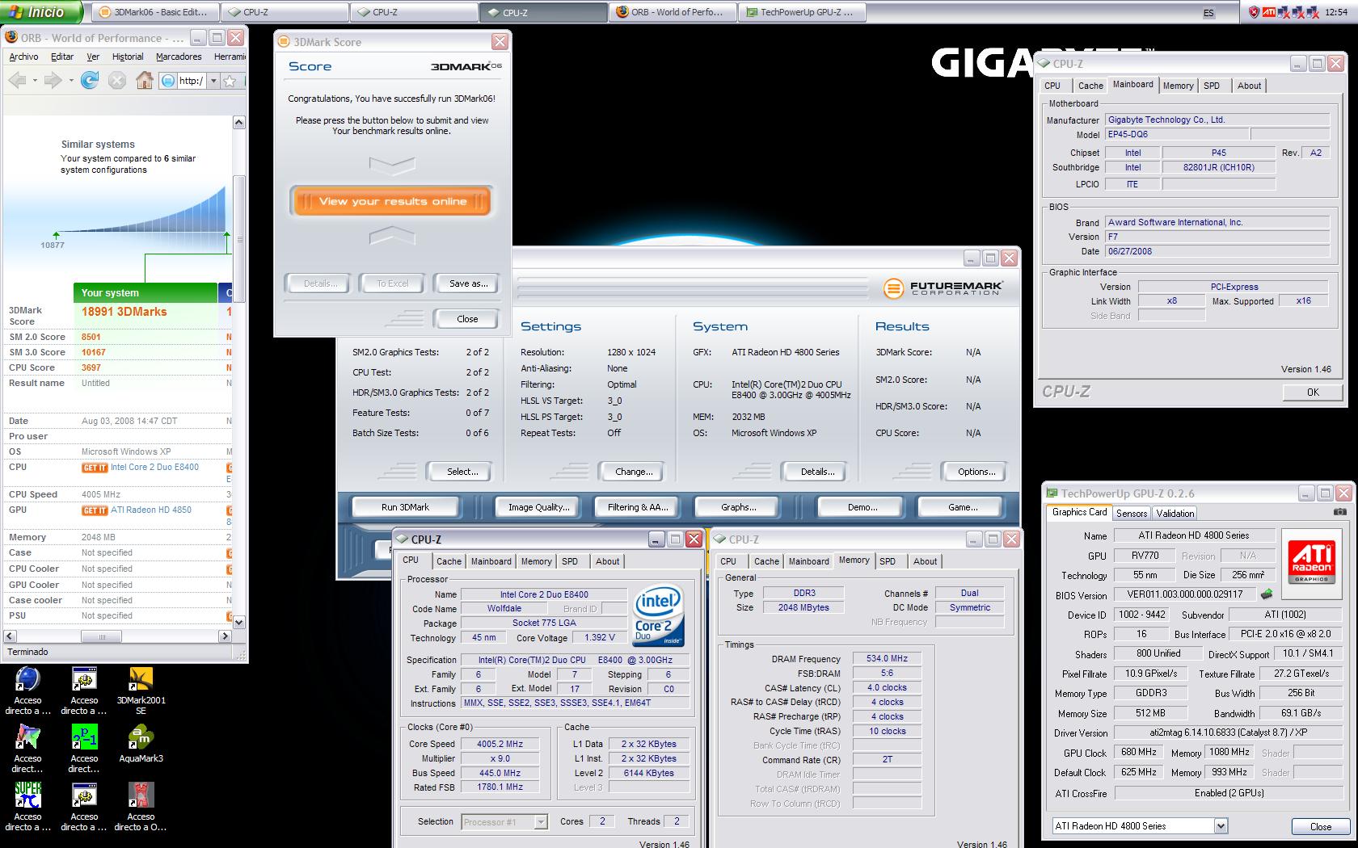Click the BIOS save icon in GPU-Z
Screen dimensions: 1358x848
click(x=1267, y=594)
